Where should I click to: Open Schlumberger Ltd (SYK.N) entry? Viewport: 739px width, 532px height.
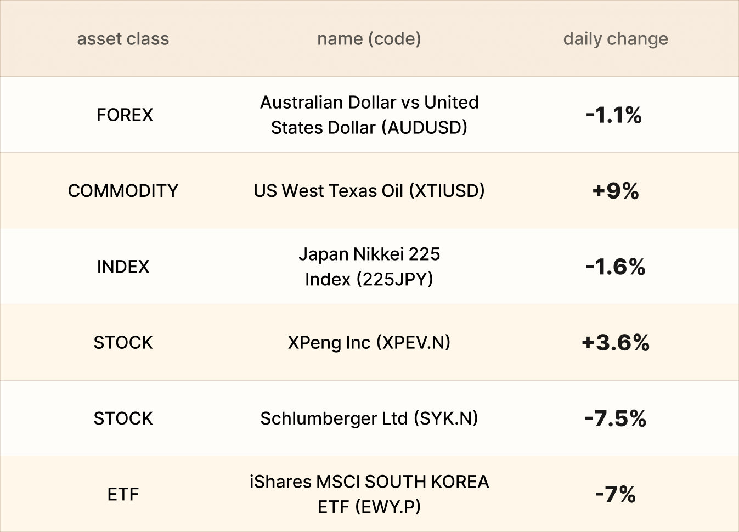pos(369,418)
